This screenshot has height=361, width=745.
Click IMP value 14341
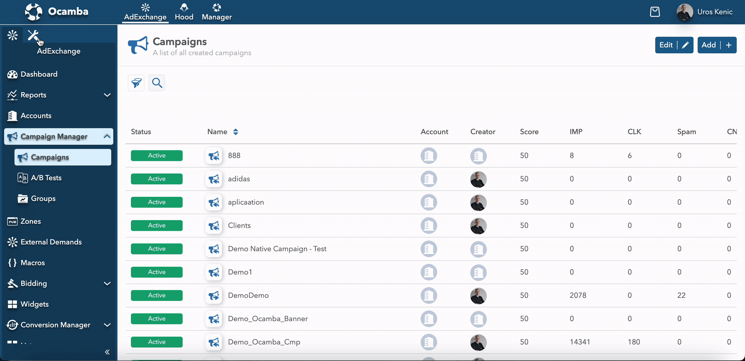[580, 342]
